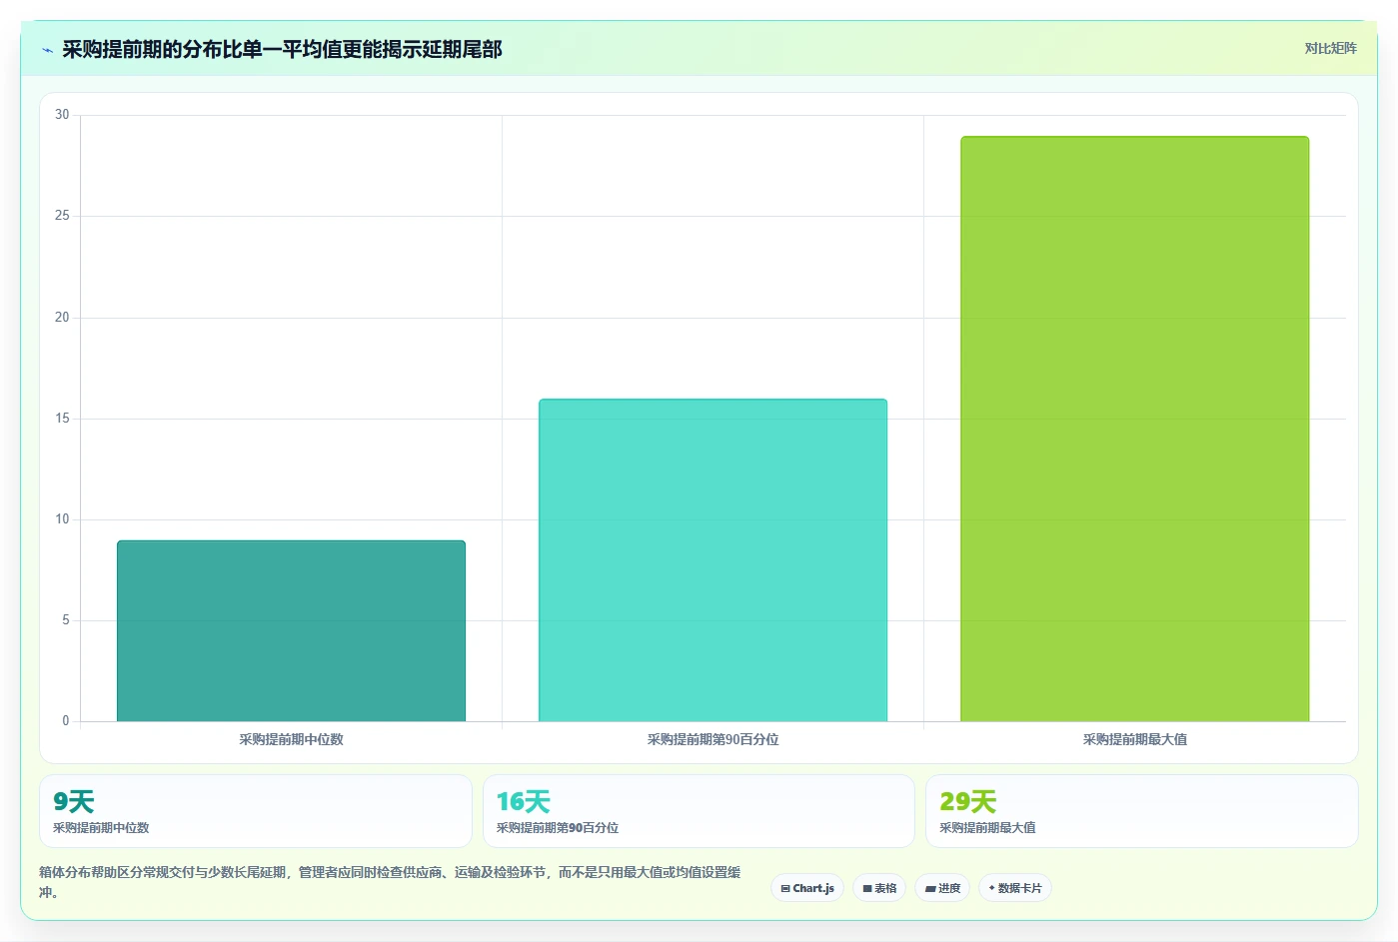The height and width of the screenshot is (942, 1398).
Task: Click x-axis label 采购提前期最大值
Action: (1134, 739)
